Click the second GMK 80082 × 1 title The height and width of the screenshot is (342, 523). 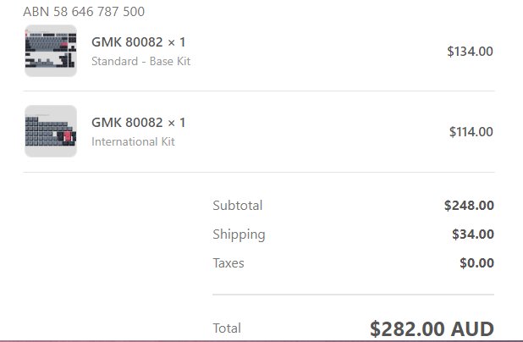click(139, 123)
